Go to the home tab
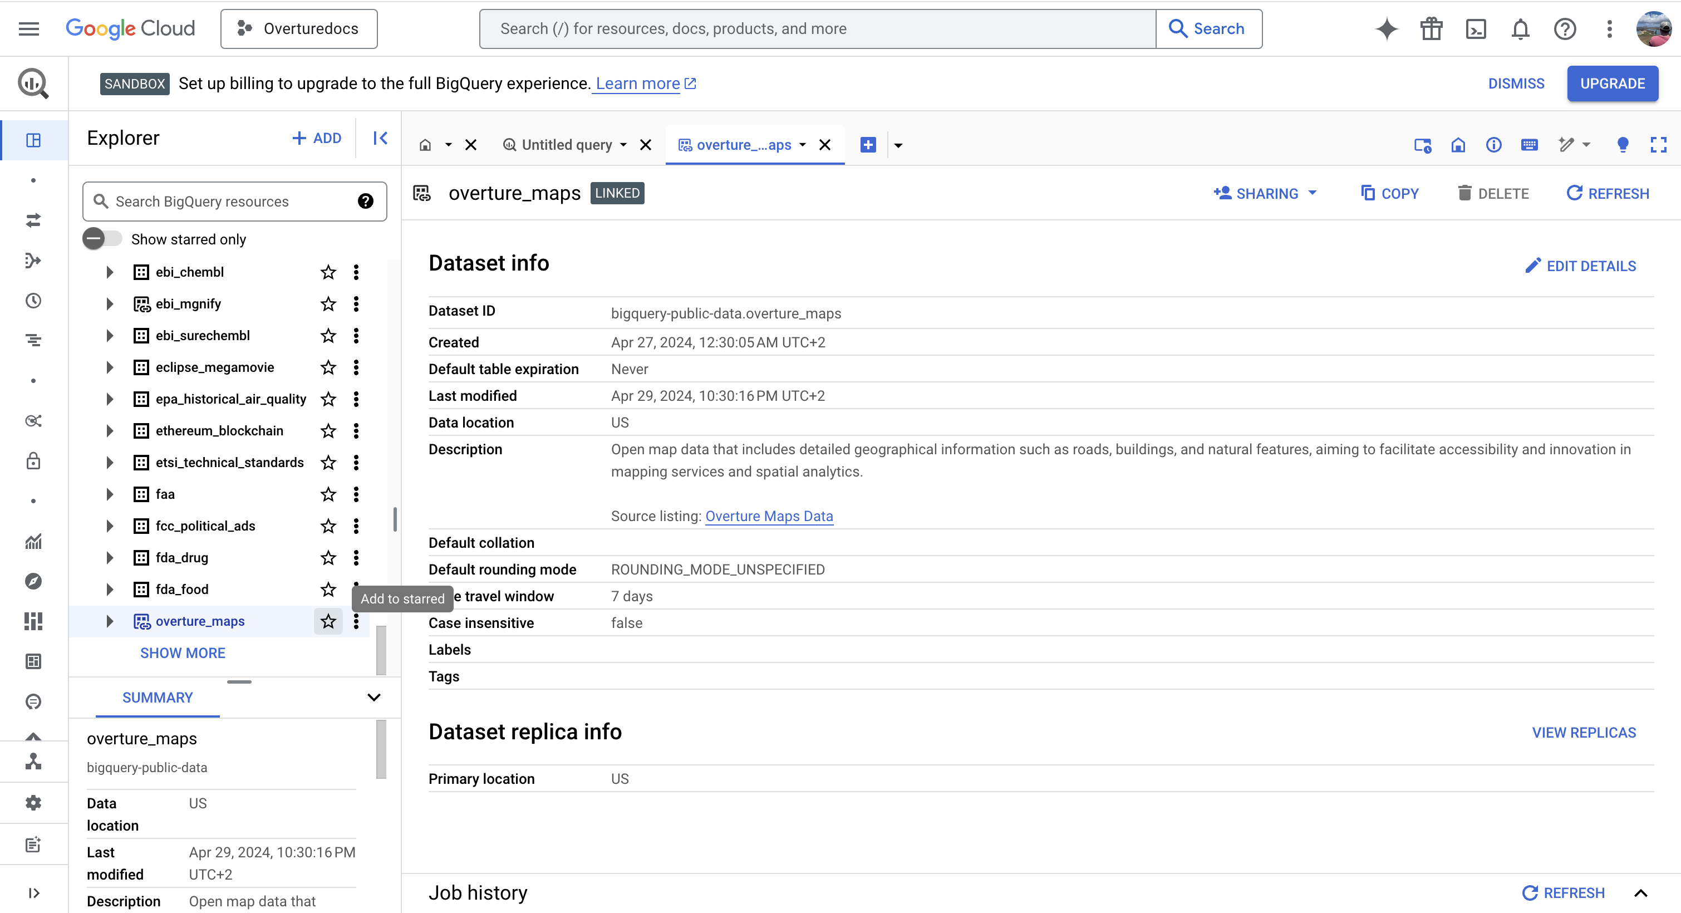This screenshot has width=1681, height=913. [x=425, y=145]
